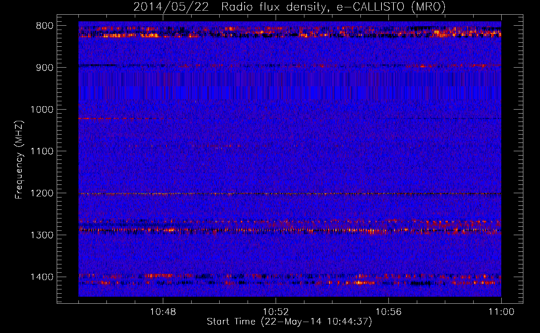540x333 pixels.
Task: Click the 10:48 time tick label
Action: (163, 312)
